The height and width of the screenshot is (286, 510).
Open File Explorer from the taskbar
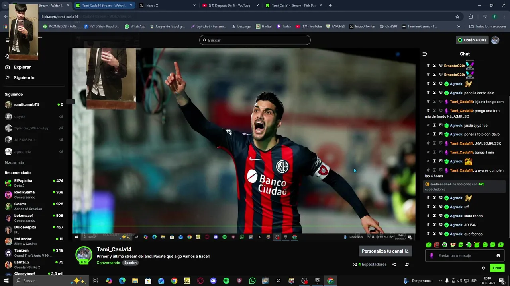[x=135, y=281]
